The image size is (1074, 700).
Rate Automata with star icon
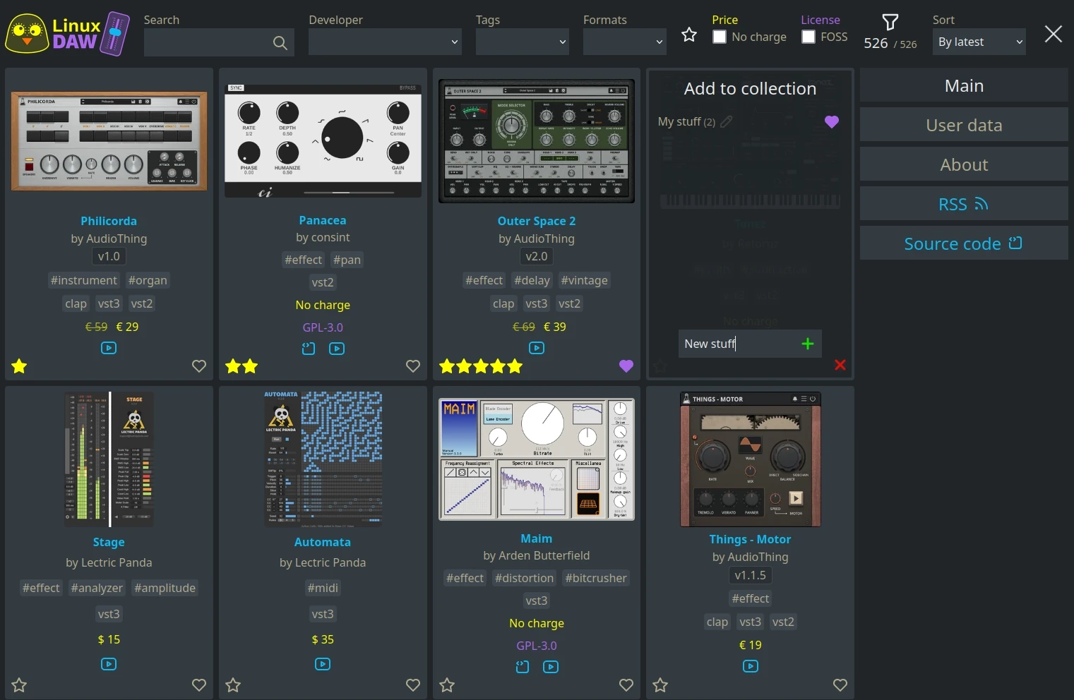(233, 685)
